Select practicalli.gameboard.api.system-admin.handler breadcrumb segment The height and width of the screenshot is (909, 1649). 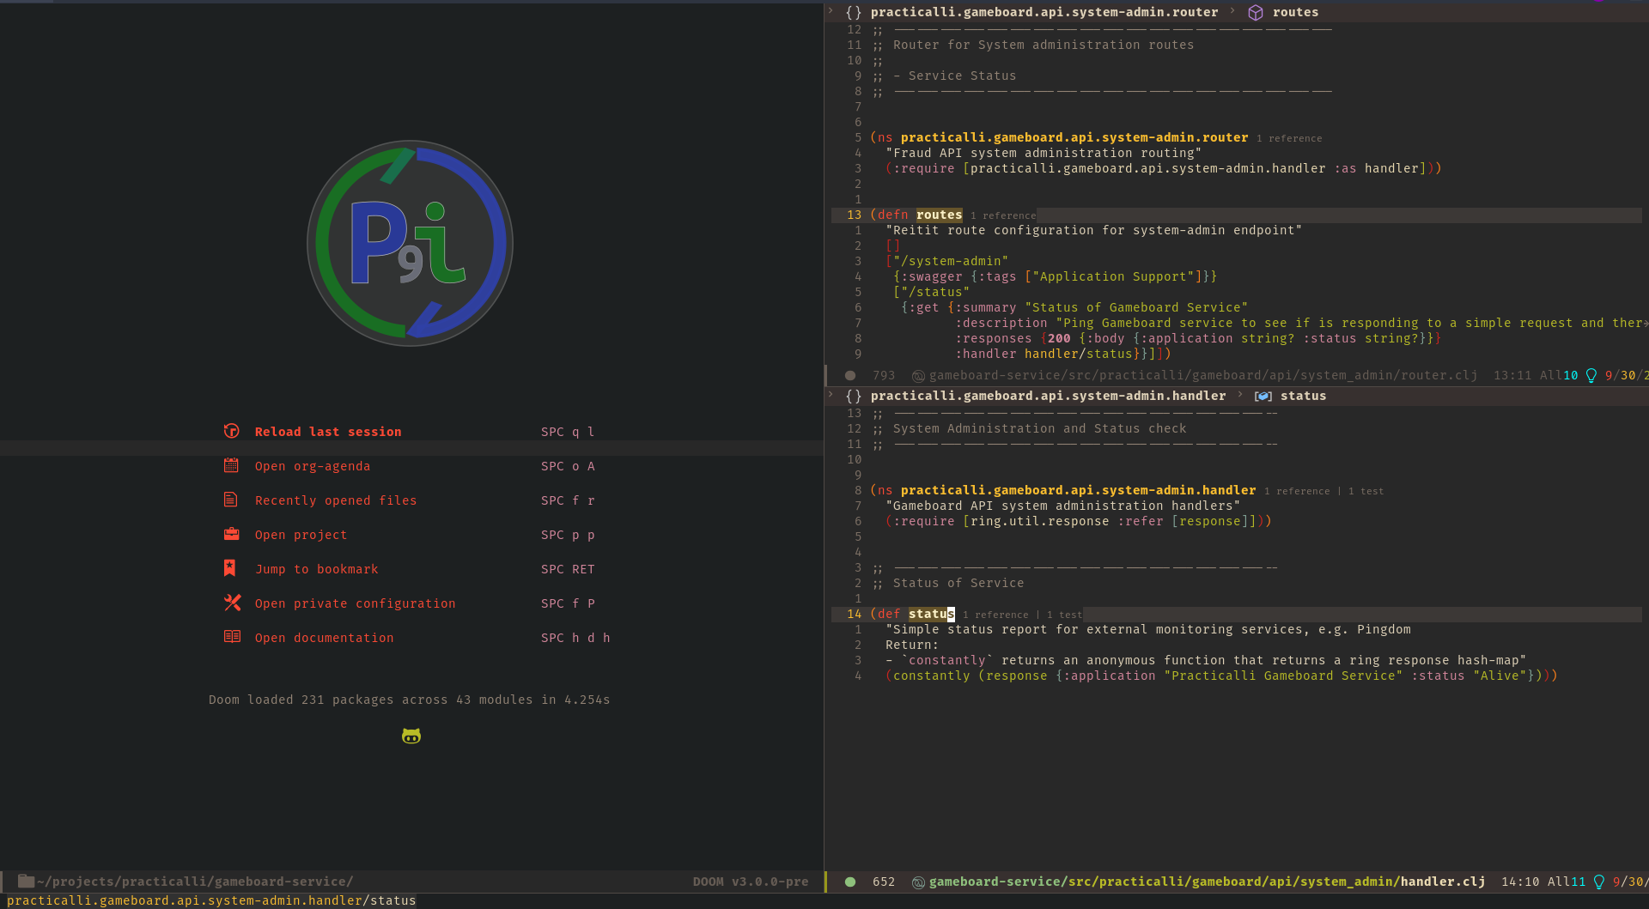1048,396
